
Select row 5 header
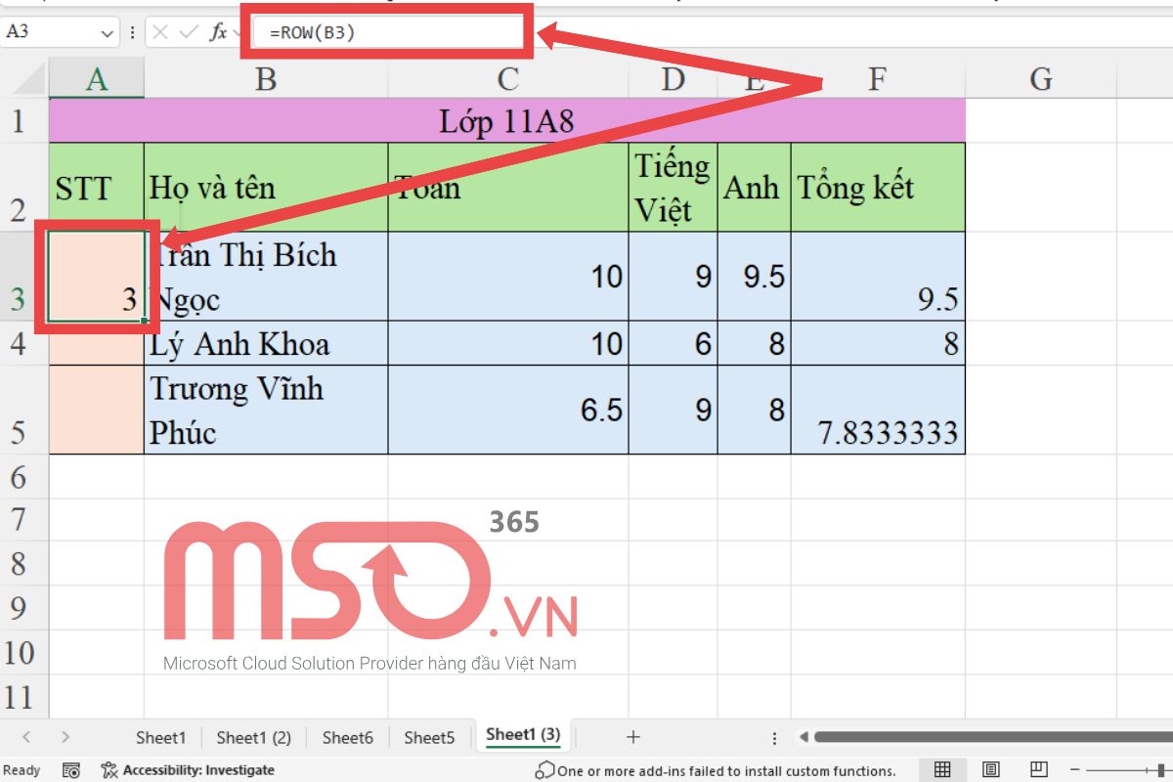coord(23,410)
